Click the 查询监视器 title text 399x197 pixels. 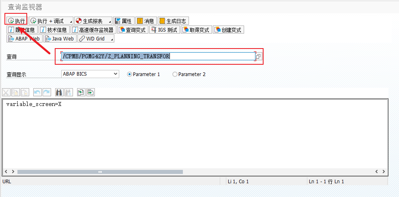tap(25, 7)
